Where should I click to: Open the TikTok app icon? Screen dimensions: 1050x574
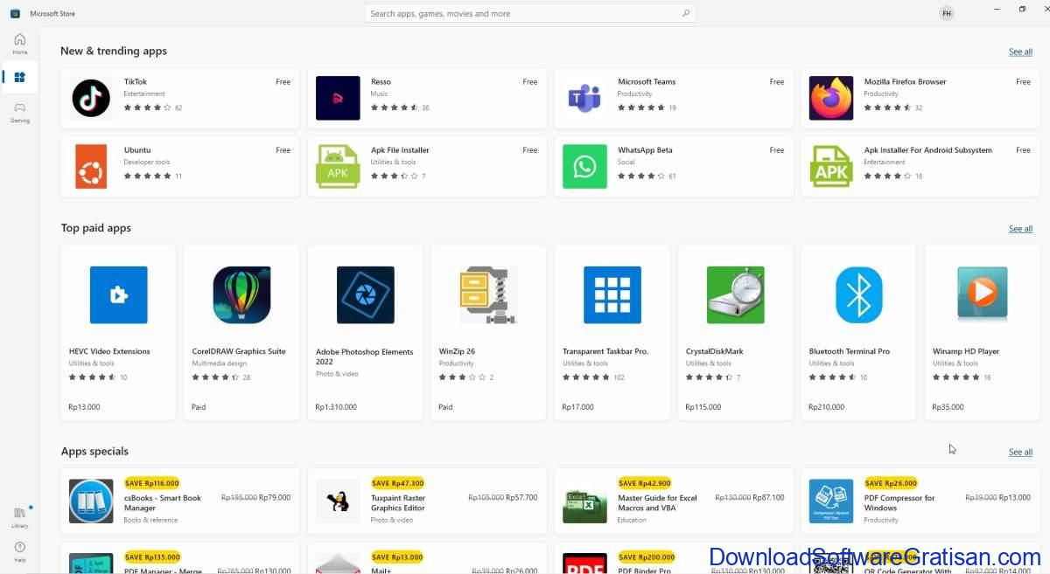91,98
